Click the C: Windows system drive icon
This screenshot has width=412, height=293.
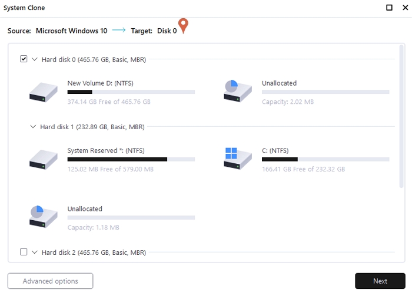[x=238, y=159]
